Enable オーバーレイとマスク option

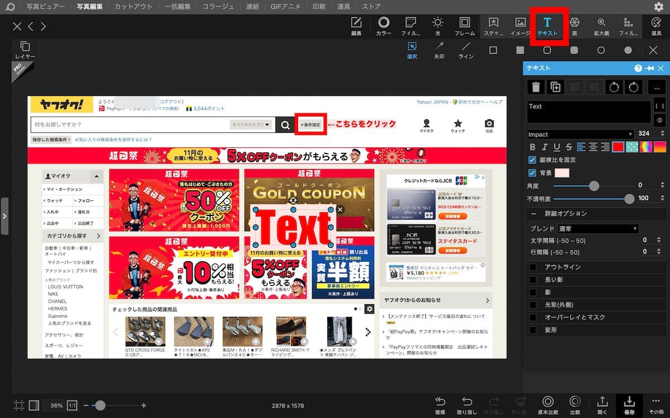tap(533, 317)
